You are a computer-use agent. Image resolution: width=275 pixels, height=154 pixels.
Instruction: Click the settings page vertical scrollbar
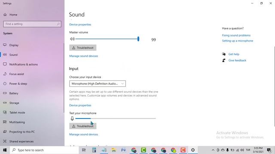pos(274,86)
